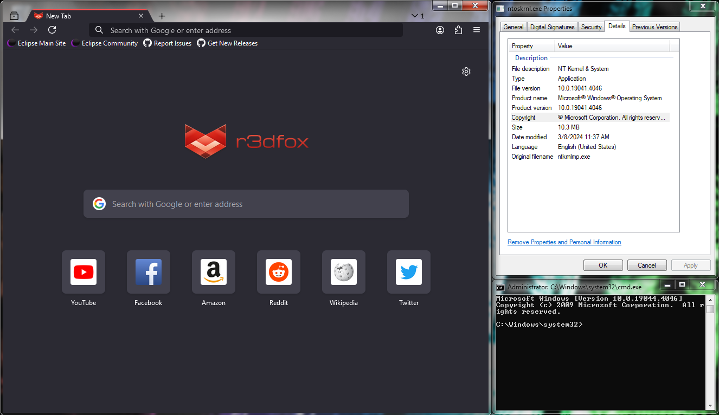This screenshot has width=719, height=415.
Task: Open Report Issues bookmark
Action: [168, 43]
